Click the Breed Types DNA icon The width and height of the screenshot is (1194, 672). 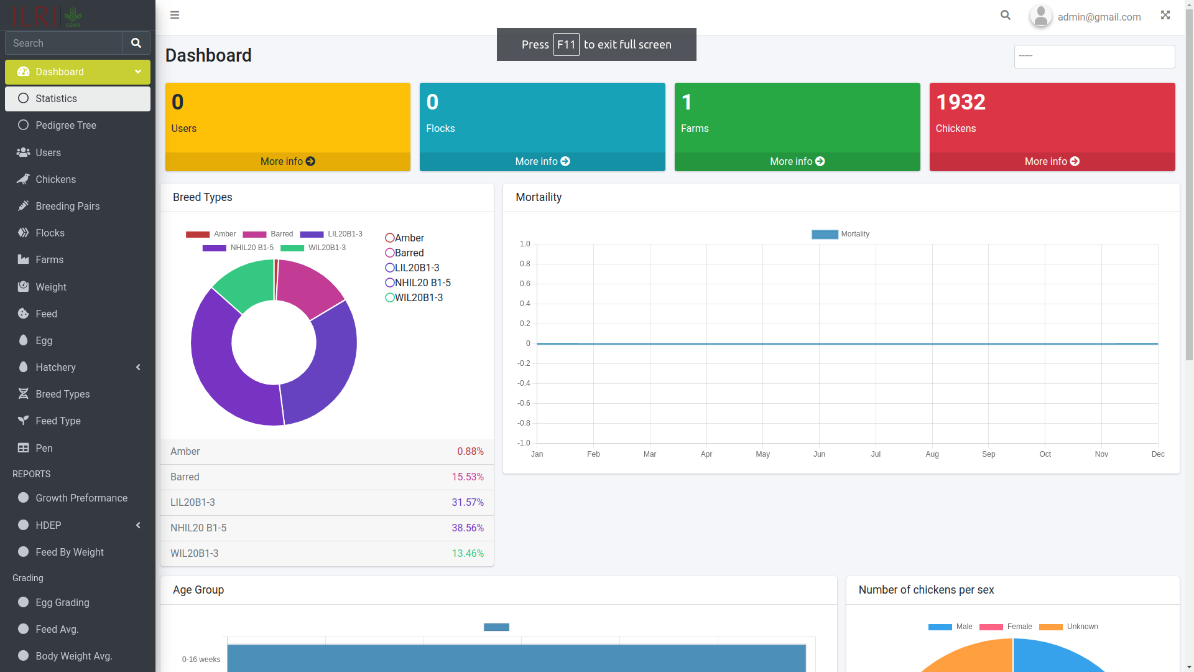(24, 394)
